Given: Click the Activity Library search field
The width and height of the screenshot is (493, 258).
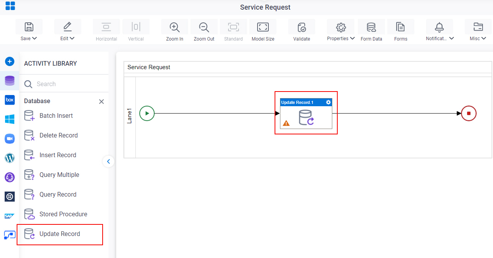Looking at the screenshot, I should [64, 84].
